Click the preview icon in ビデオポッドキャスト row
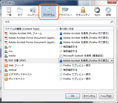Image resolution: width=118 pixels, height=103 pixels. (61, 75)
